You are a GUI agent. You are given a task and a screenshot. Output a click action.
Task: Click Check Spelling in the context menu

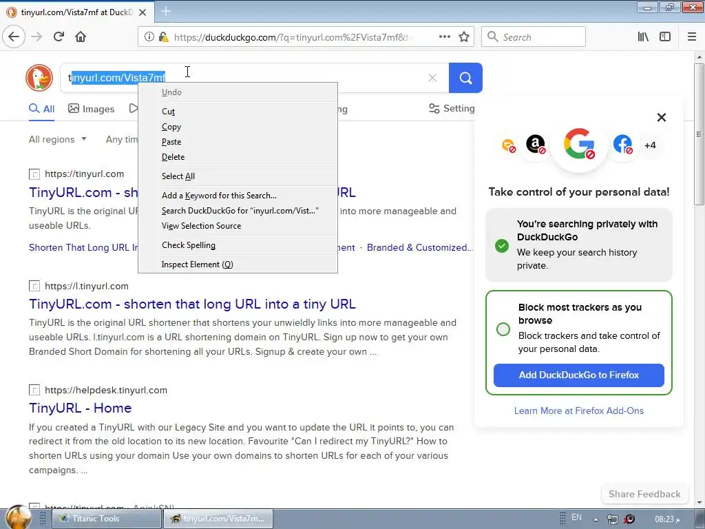(x=238, y=245)
